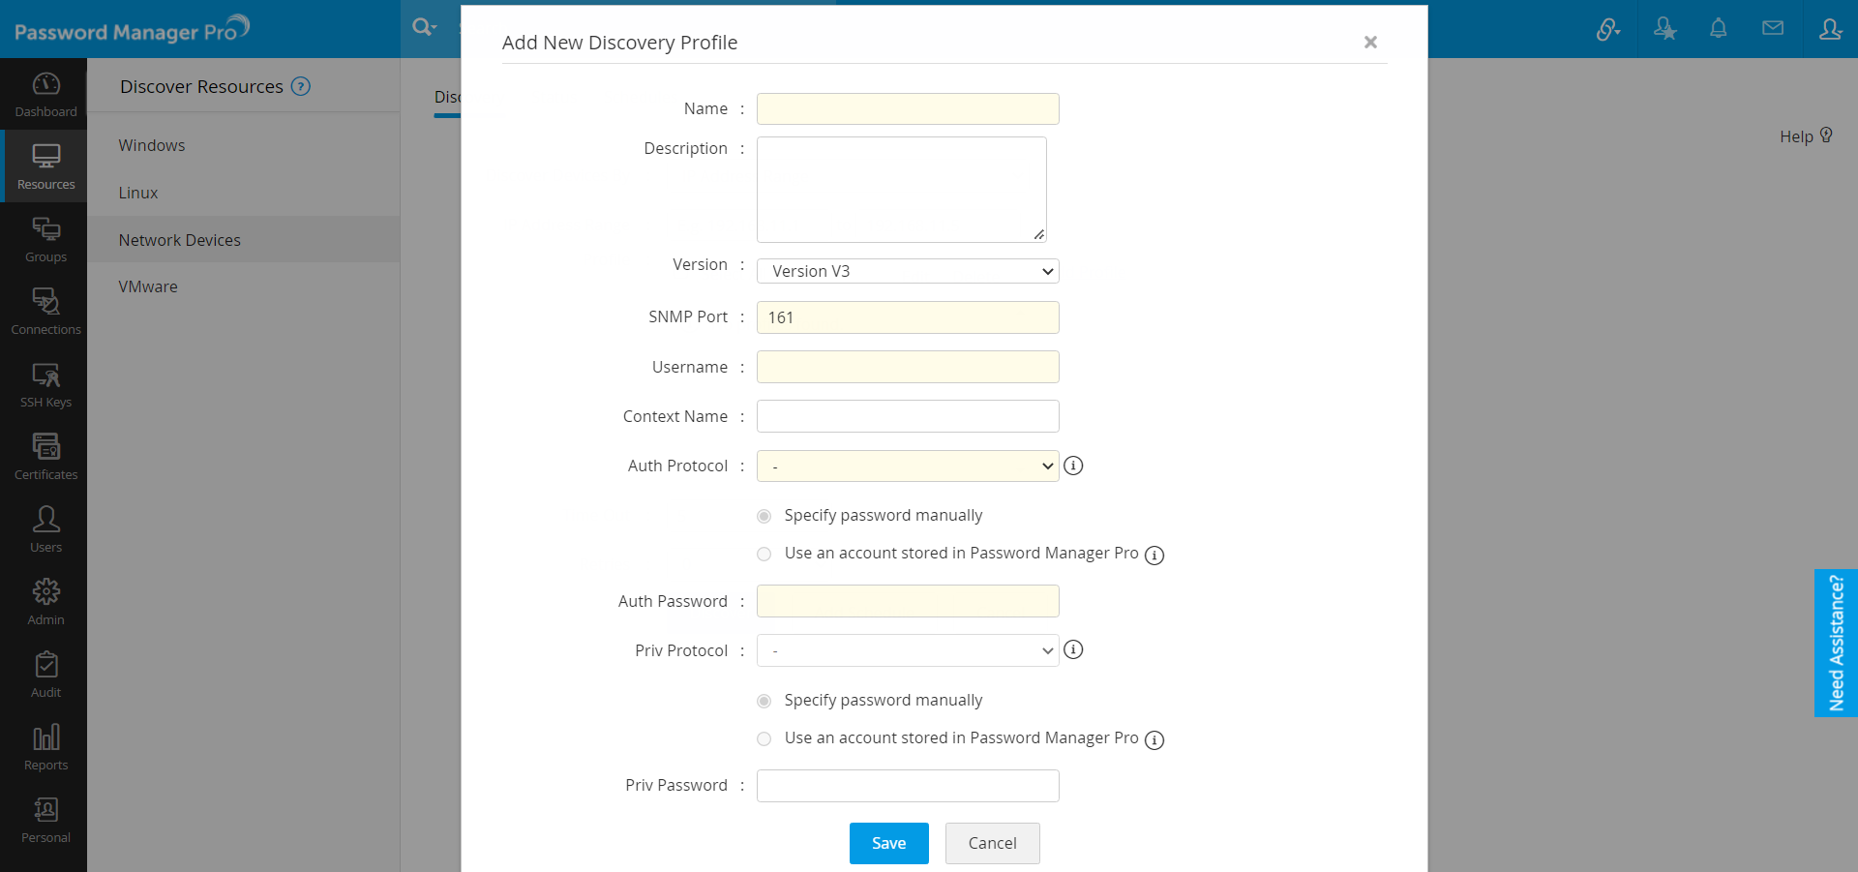Viewport: 1858px width, 872px height.
Task: Select Linux in Discover Resources menu
Action: point(138,193)
